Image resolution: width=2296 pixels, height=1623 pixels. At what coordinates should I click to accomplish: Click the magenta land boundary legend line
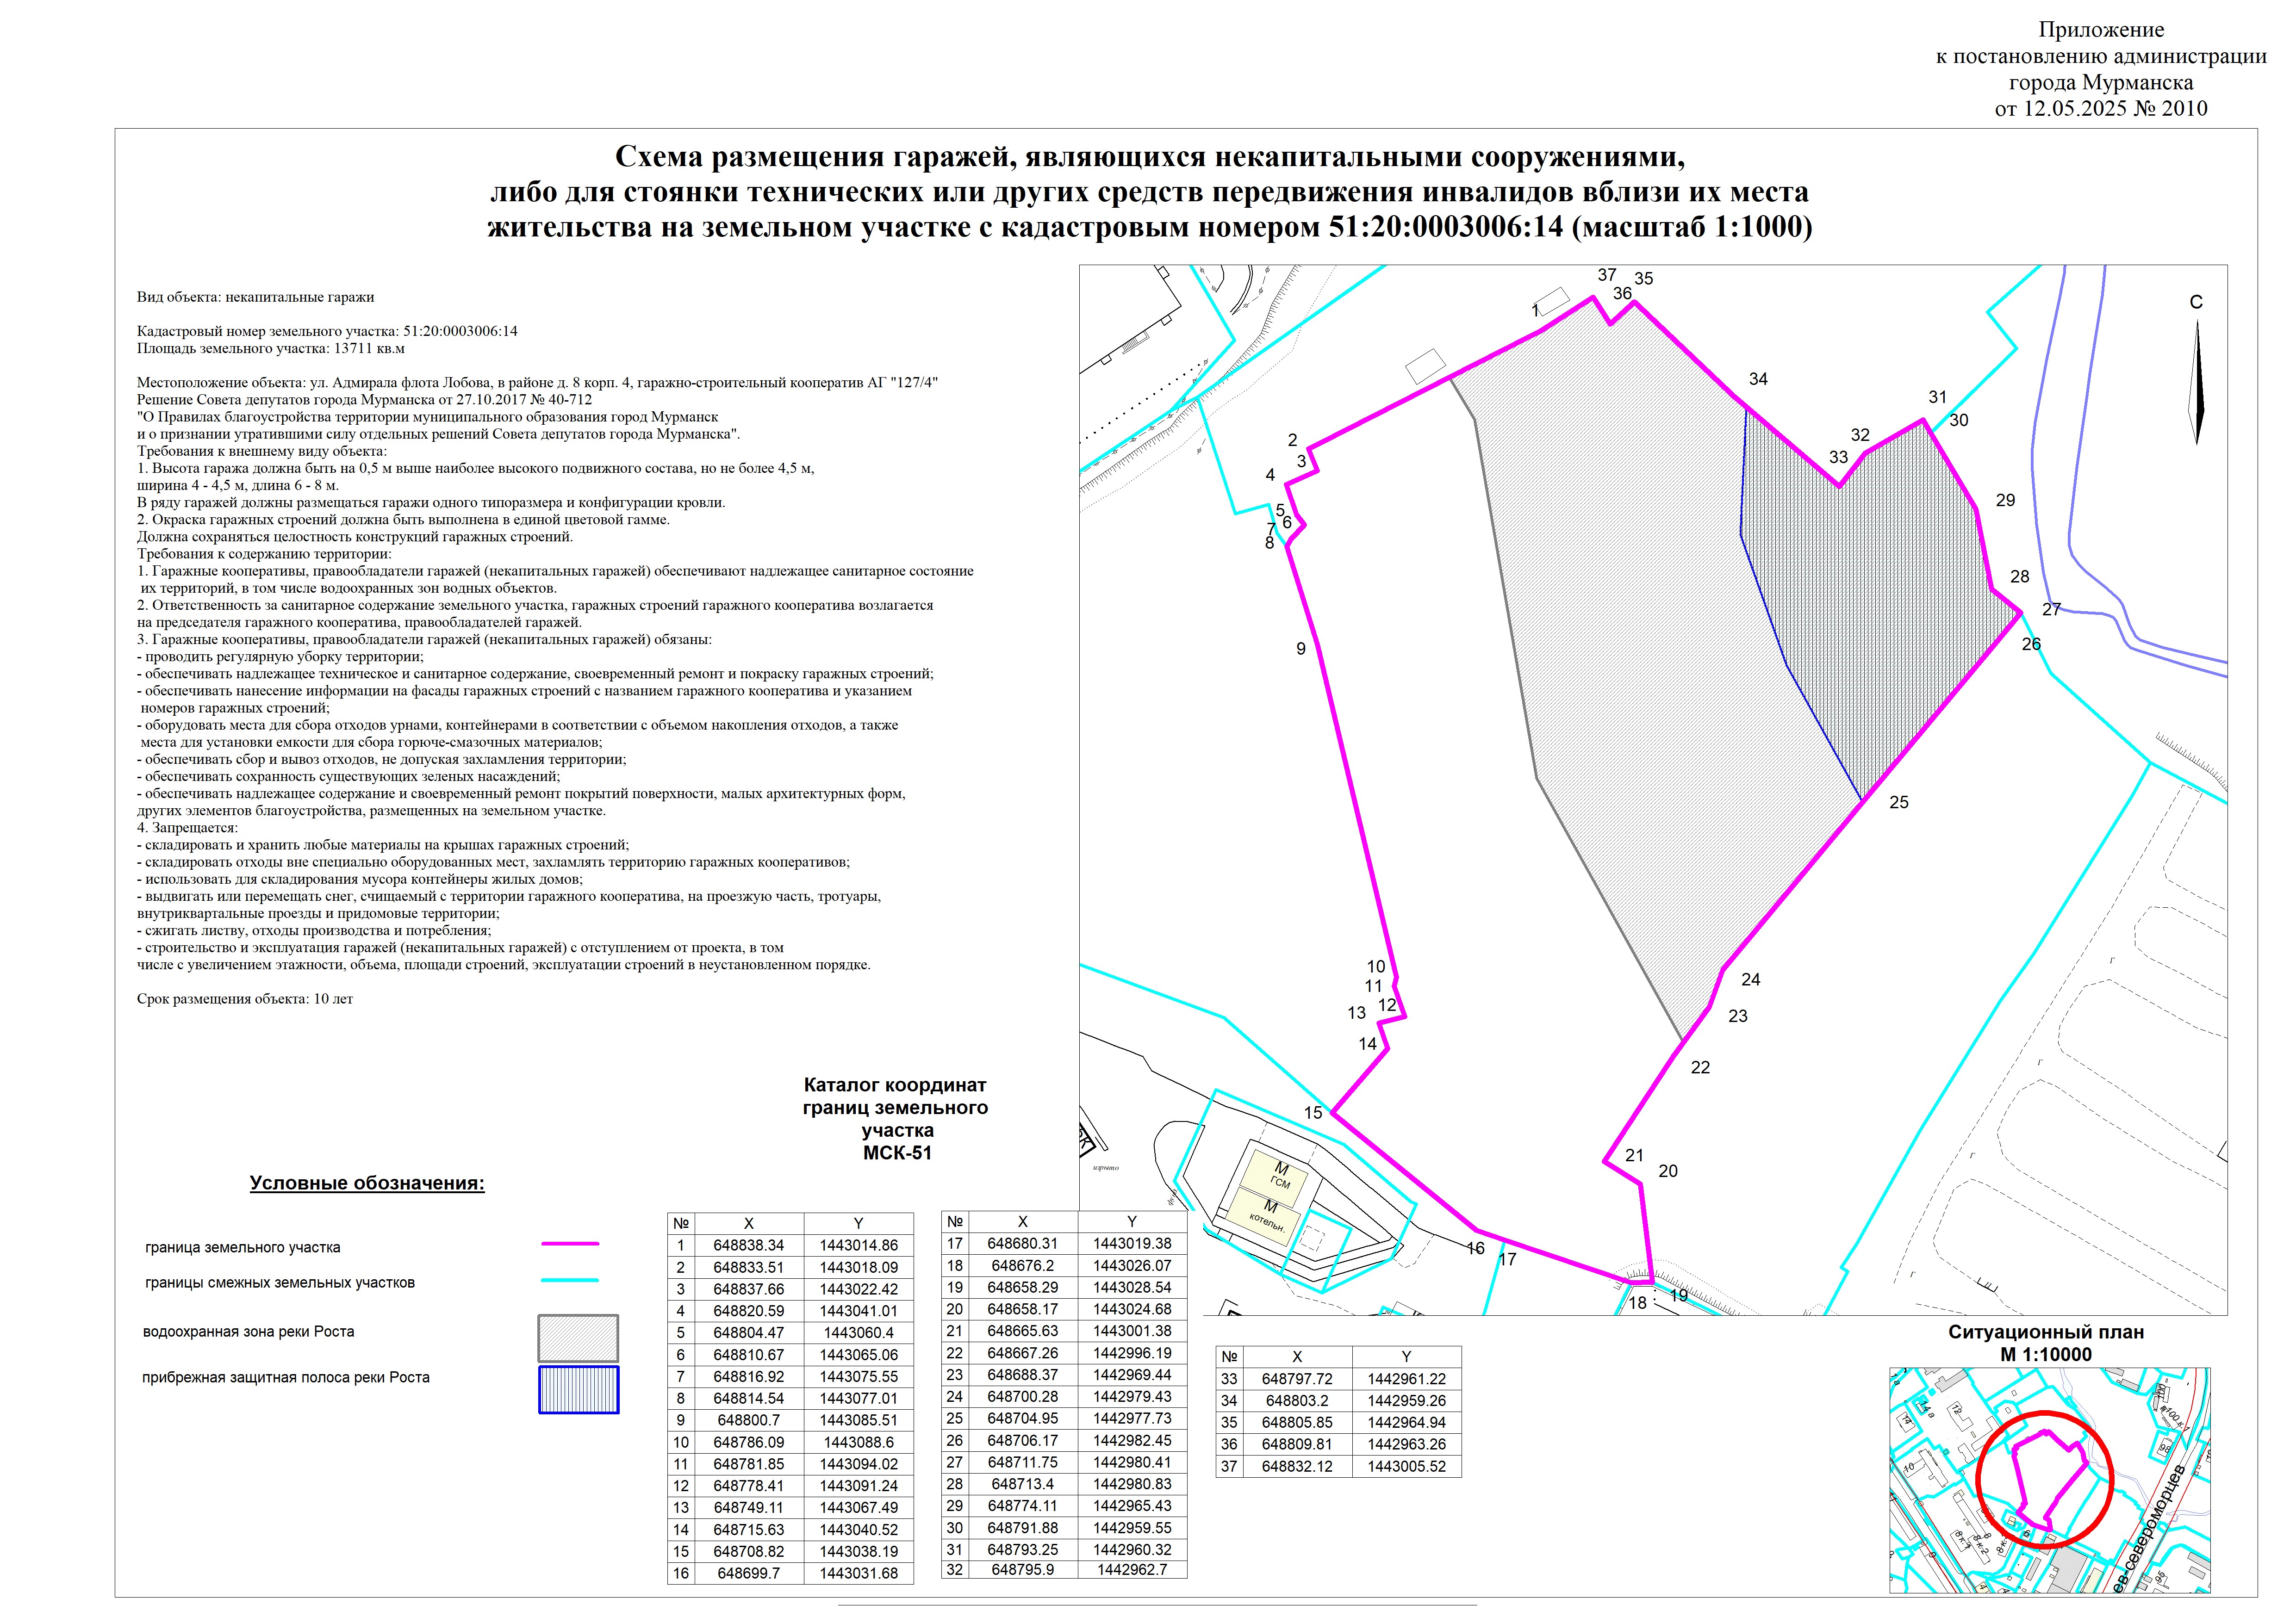570,1244
